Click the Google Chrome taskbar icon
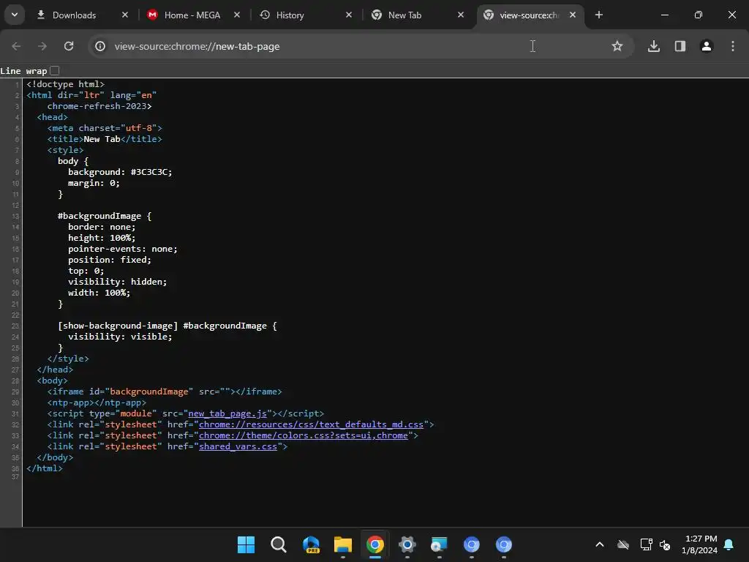Image resolution: width=749 pixels, height=562 pixels. 375,544
